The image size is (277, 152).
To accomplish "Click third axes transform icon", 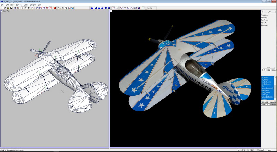I will (128, 8).
